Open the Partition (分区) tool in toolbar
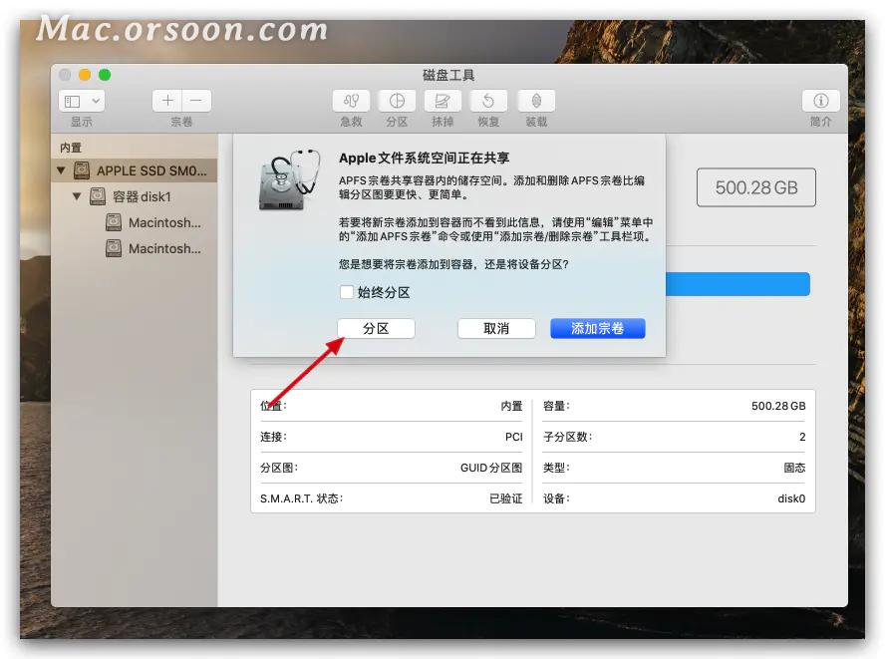The height and width of the screenshot is (659, 885). click(x=397, y=101)
